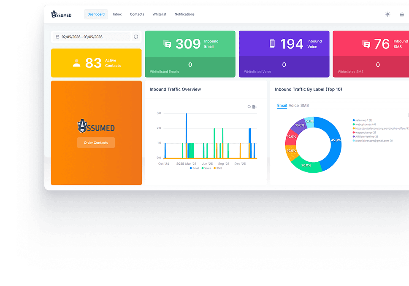This screenshot has height=286, width=409.
Task: Click the red 10.0% donut segment
Action: coord(291,137)
